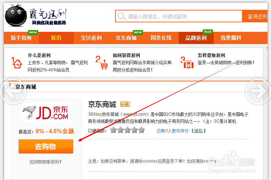Open the 国美在线 menu item
This screenshot has width=271, height=180.
(x=161, y=38)
